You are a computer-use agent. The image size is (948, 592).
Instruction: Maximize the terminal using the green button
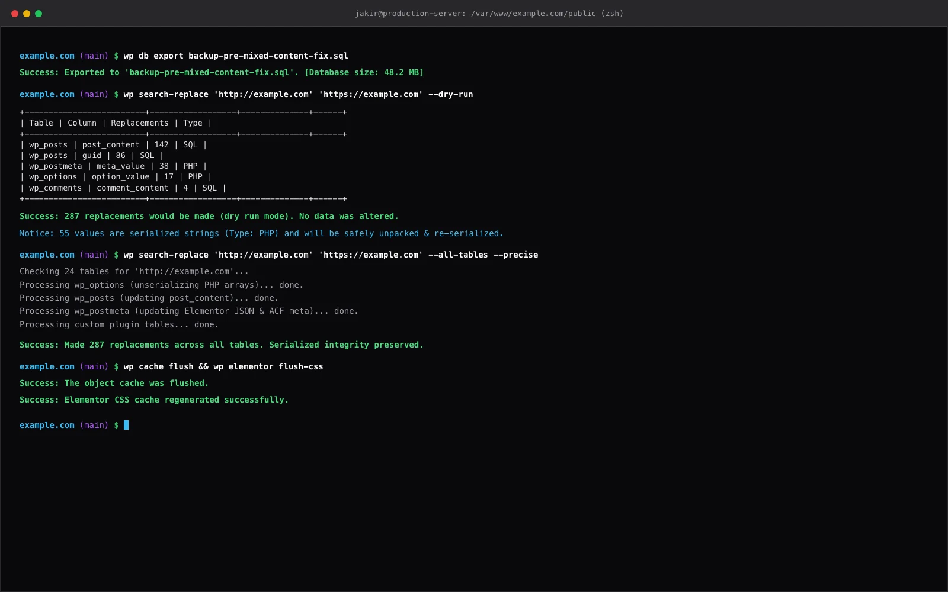pos(39,14)
